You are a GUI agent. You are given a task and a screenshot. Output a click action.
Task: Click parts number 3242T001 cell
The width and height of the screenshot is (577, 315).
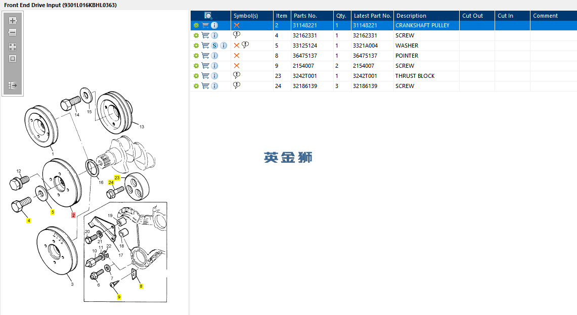pyautogui.click(x=312, y=76)
